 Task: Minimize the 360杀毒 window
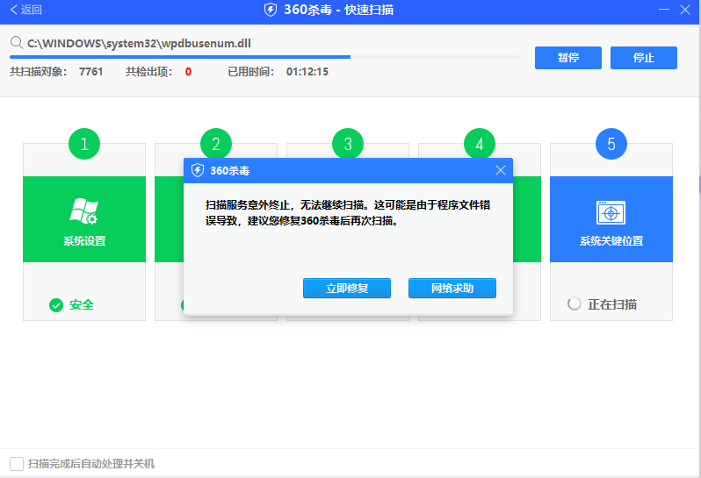tap(665, 10)
